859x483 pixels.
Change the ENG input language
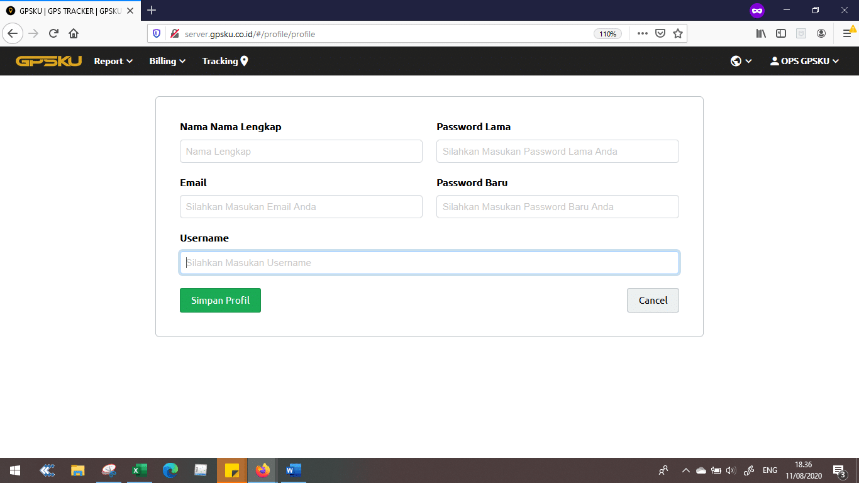(770, 470)
